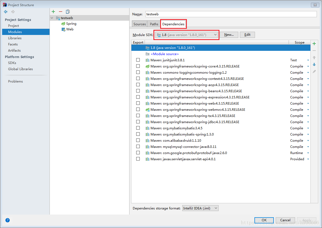This screenshot has height=228, width=322.
Task: Click JDK folder icon in selected row
Action: [148, 48]
